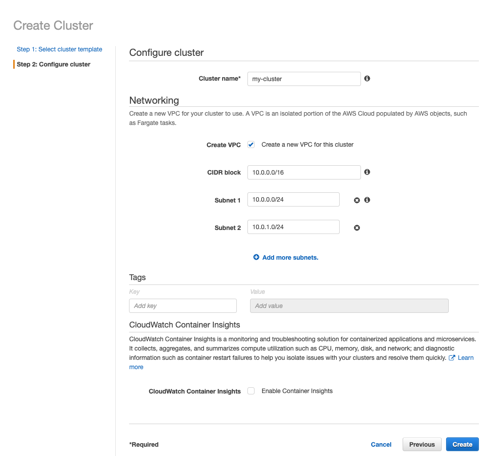Click the info icon beside Subnet 1
The height and width of the screenshot is (456, 482).
[367, 200]
